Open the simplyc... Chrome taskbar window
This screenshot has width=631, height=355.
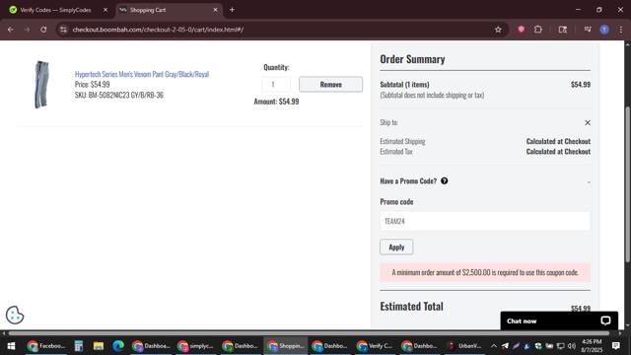pyautogui.click(x=195, y=346)
